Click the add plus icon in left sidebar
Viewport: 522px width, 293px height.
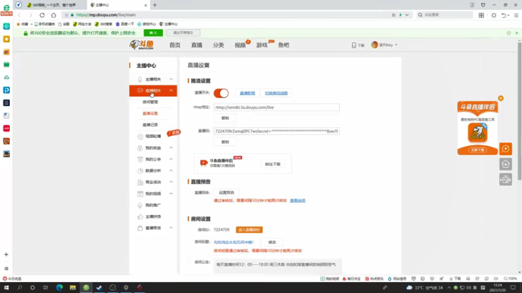7,255
